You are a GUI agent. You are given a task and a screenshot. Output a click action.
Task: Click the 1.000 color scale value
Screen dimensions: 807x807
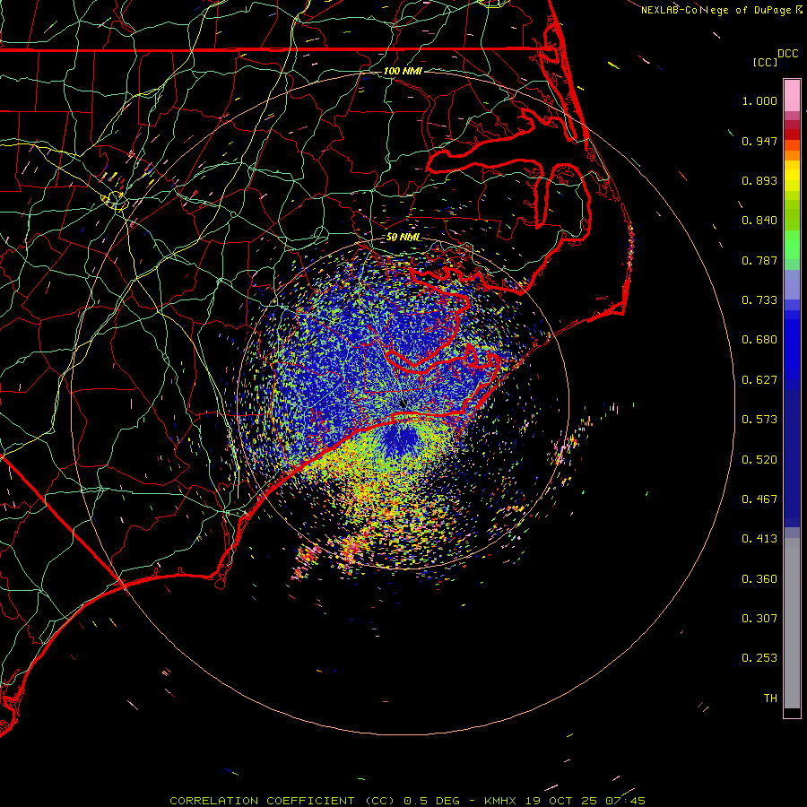(x=759, y=101)
